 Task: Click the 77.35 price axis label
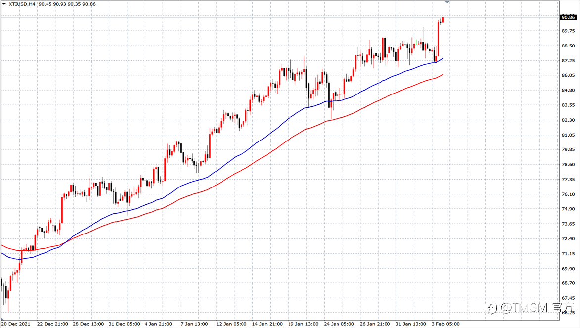(568, 180)
